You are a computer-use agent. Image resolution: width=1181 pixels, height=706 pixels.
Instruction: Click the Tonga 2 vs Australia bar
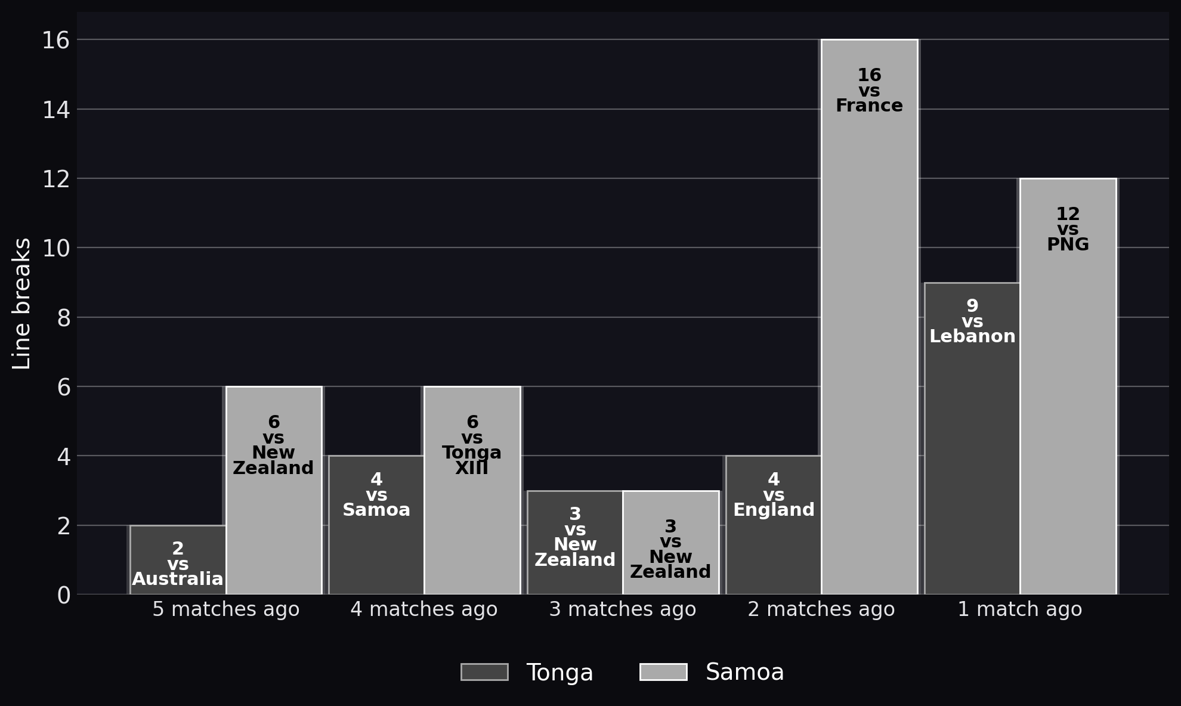point(178,560)
